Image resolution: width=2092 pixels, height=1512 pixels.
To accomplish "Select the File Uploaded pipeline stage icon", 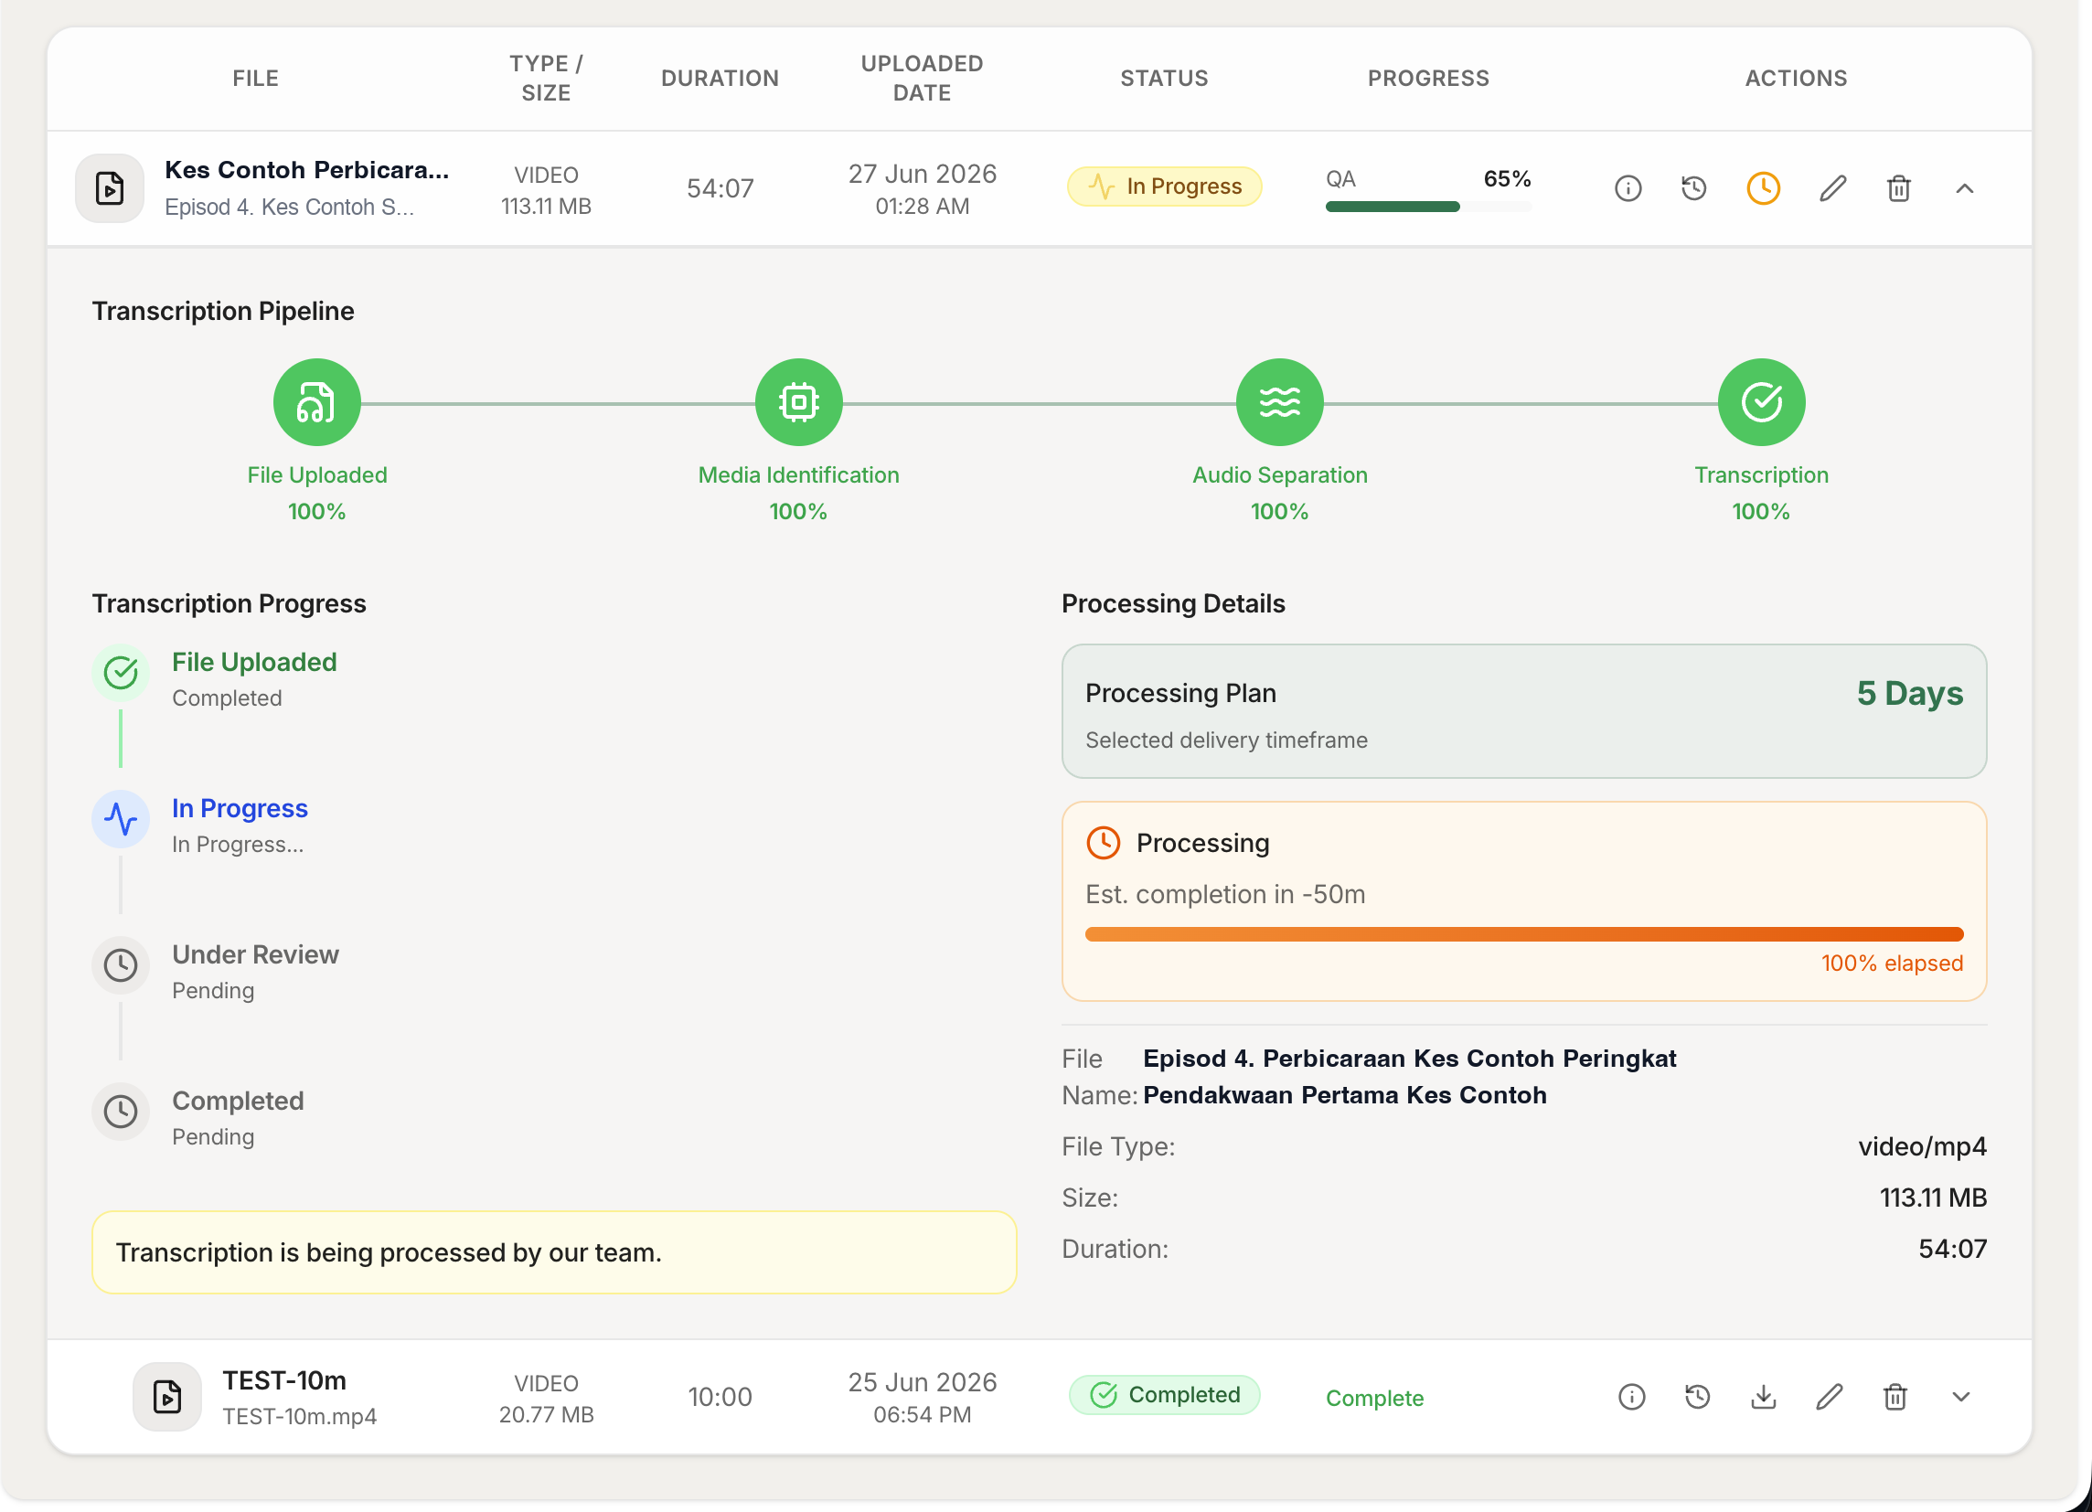I will tap(316, 402).
